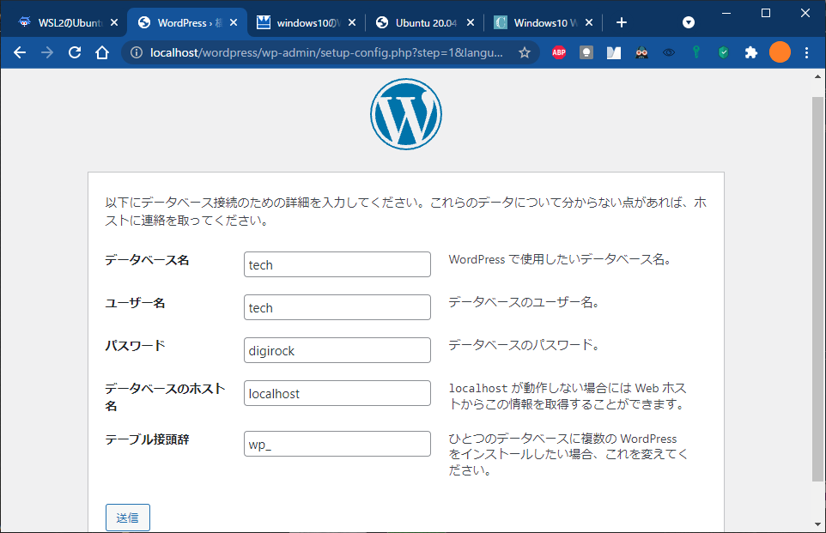Submit the form with 送信 button
Viewport: 826px width, 533px height.
(x=127, y=518)
